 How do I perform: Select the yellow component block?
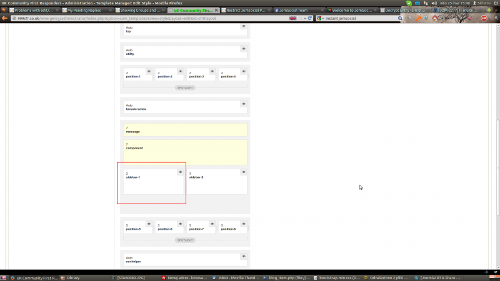pos(185,152)
